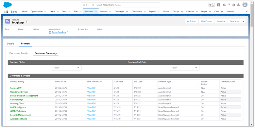Viewport: 255px width, 128px height.
Task: Open the more actions dropdown beside New Note
Action: 243,21
